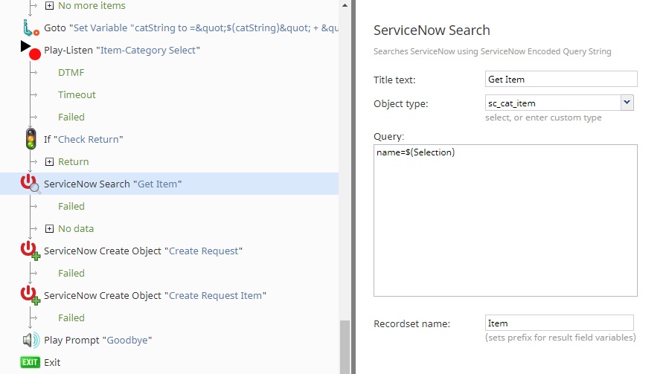Select the Create Request Item step
Image resolution: width=666 pixels, height=374 pixels.
pos(155,295)
